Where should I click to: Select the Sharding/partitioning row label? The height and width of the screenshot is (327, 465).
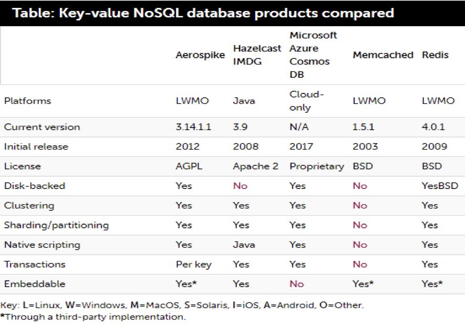point(56,225)
